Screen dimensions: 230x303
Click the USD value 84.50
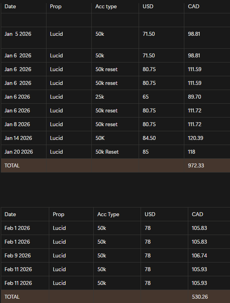[149, 138]
